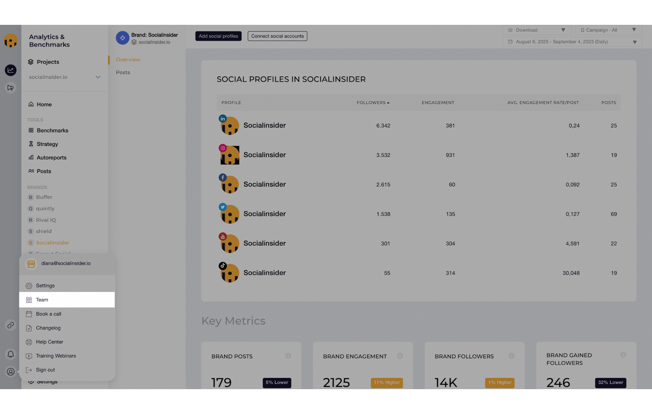Click the Home house icon
This screenshot has height=414, width=652.
click(31, 104)
